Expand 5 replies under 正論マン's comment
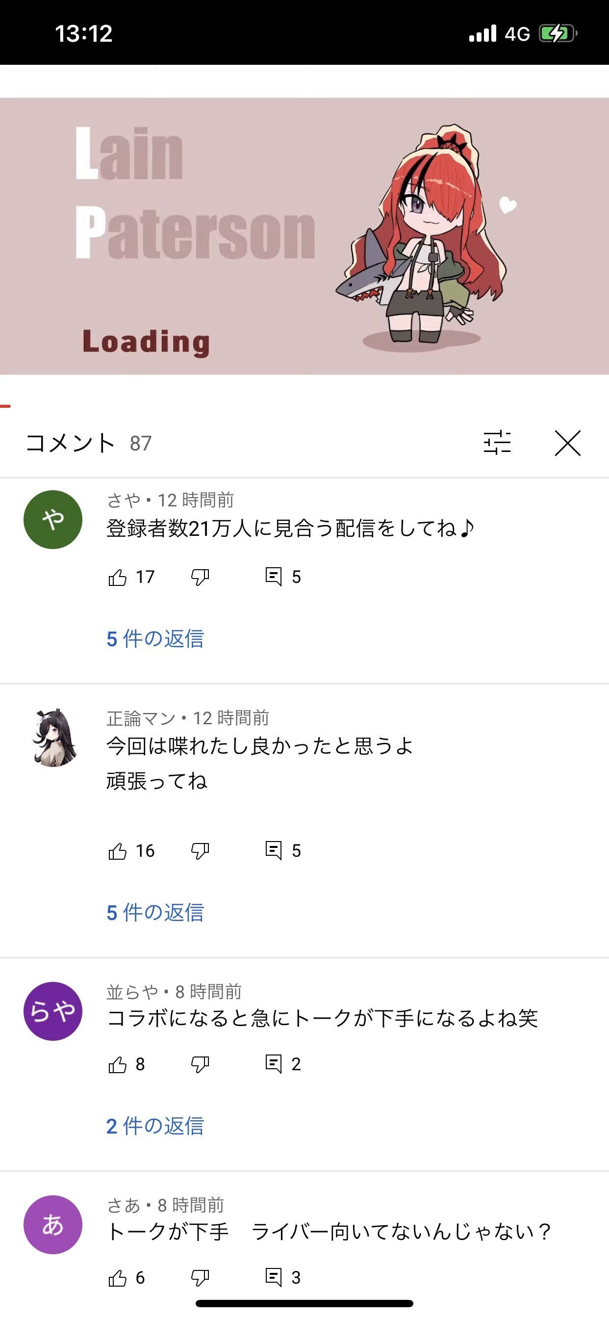The image size is (609, 1319). pos(155,912)
